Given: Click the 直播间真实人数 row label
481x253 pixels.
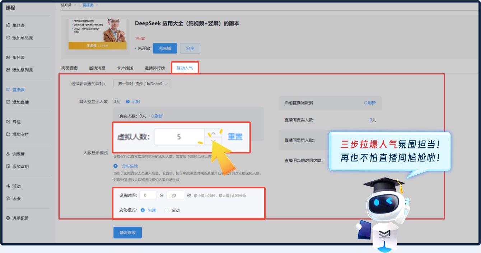Looking at the screenshot, I should point(299,120).
